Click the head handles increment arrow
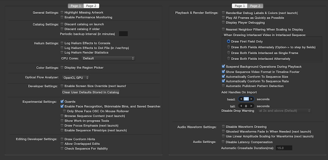This screenshot has width=328, height=160. (x=252, y=99)
